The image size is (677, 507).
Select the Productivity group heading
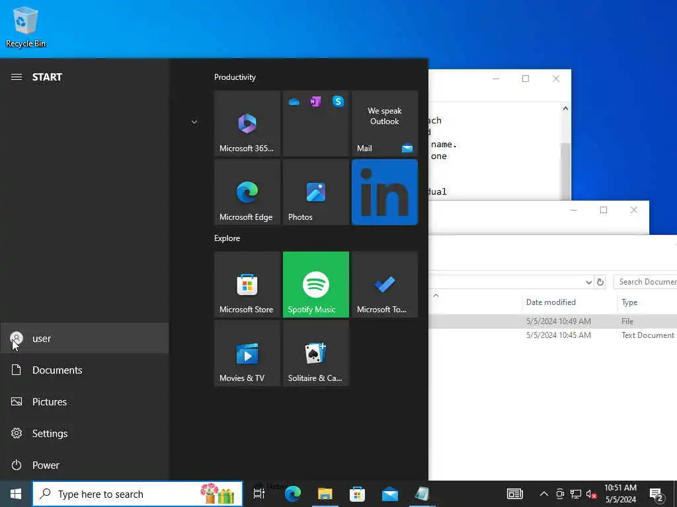[x=235, y=77]
